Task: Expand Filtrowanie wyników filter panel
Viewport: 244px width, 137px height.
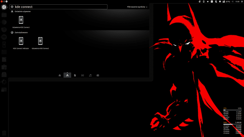Action: 137,7
